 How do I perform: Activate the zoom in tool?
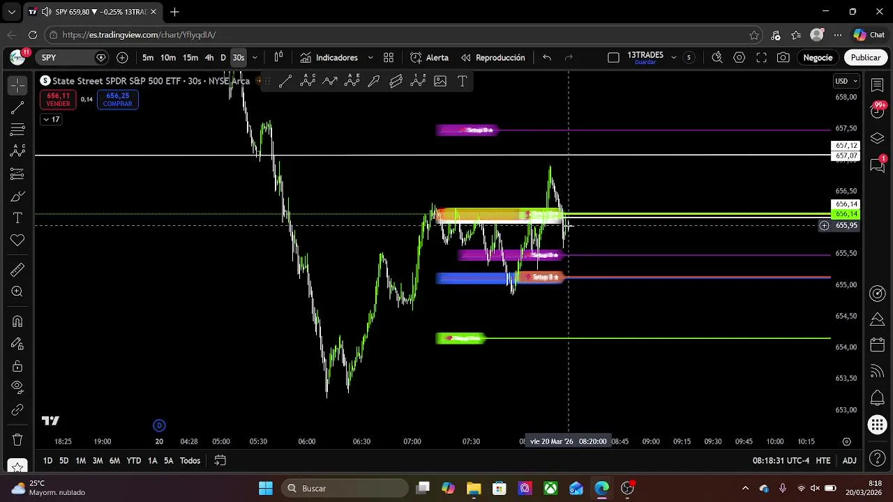(17, 292)
